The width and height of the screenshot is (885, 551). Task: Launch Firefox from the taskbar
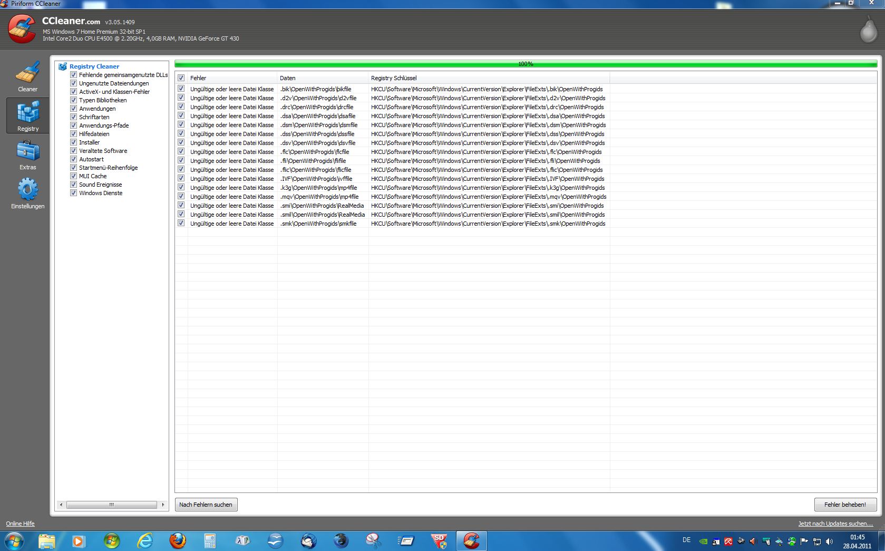(178, 541)
